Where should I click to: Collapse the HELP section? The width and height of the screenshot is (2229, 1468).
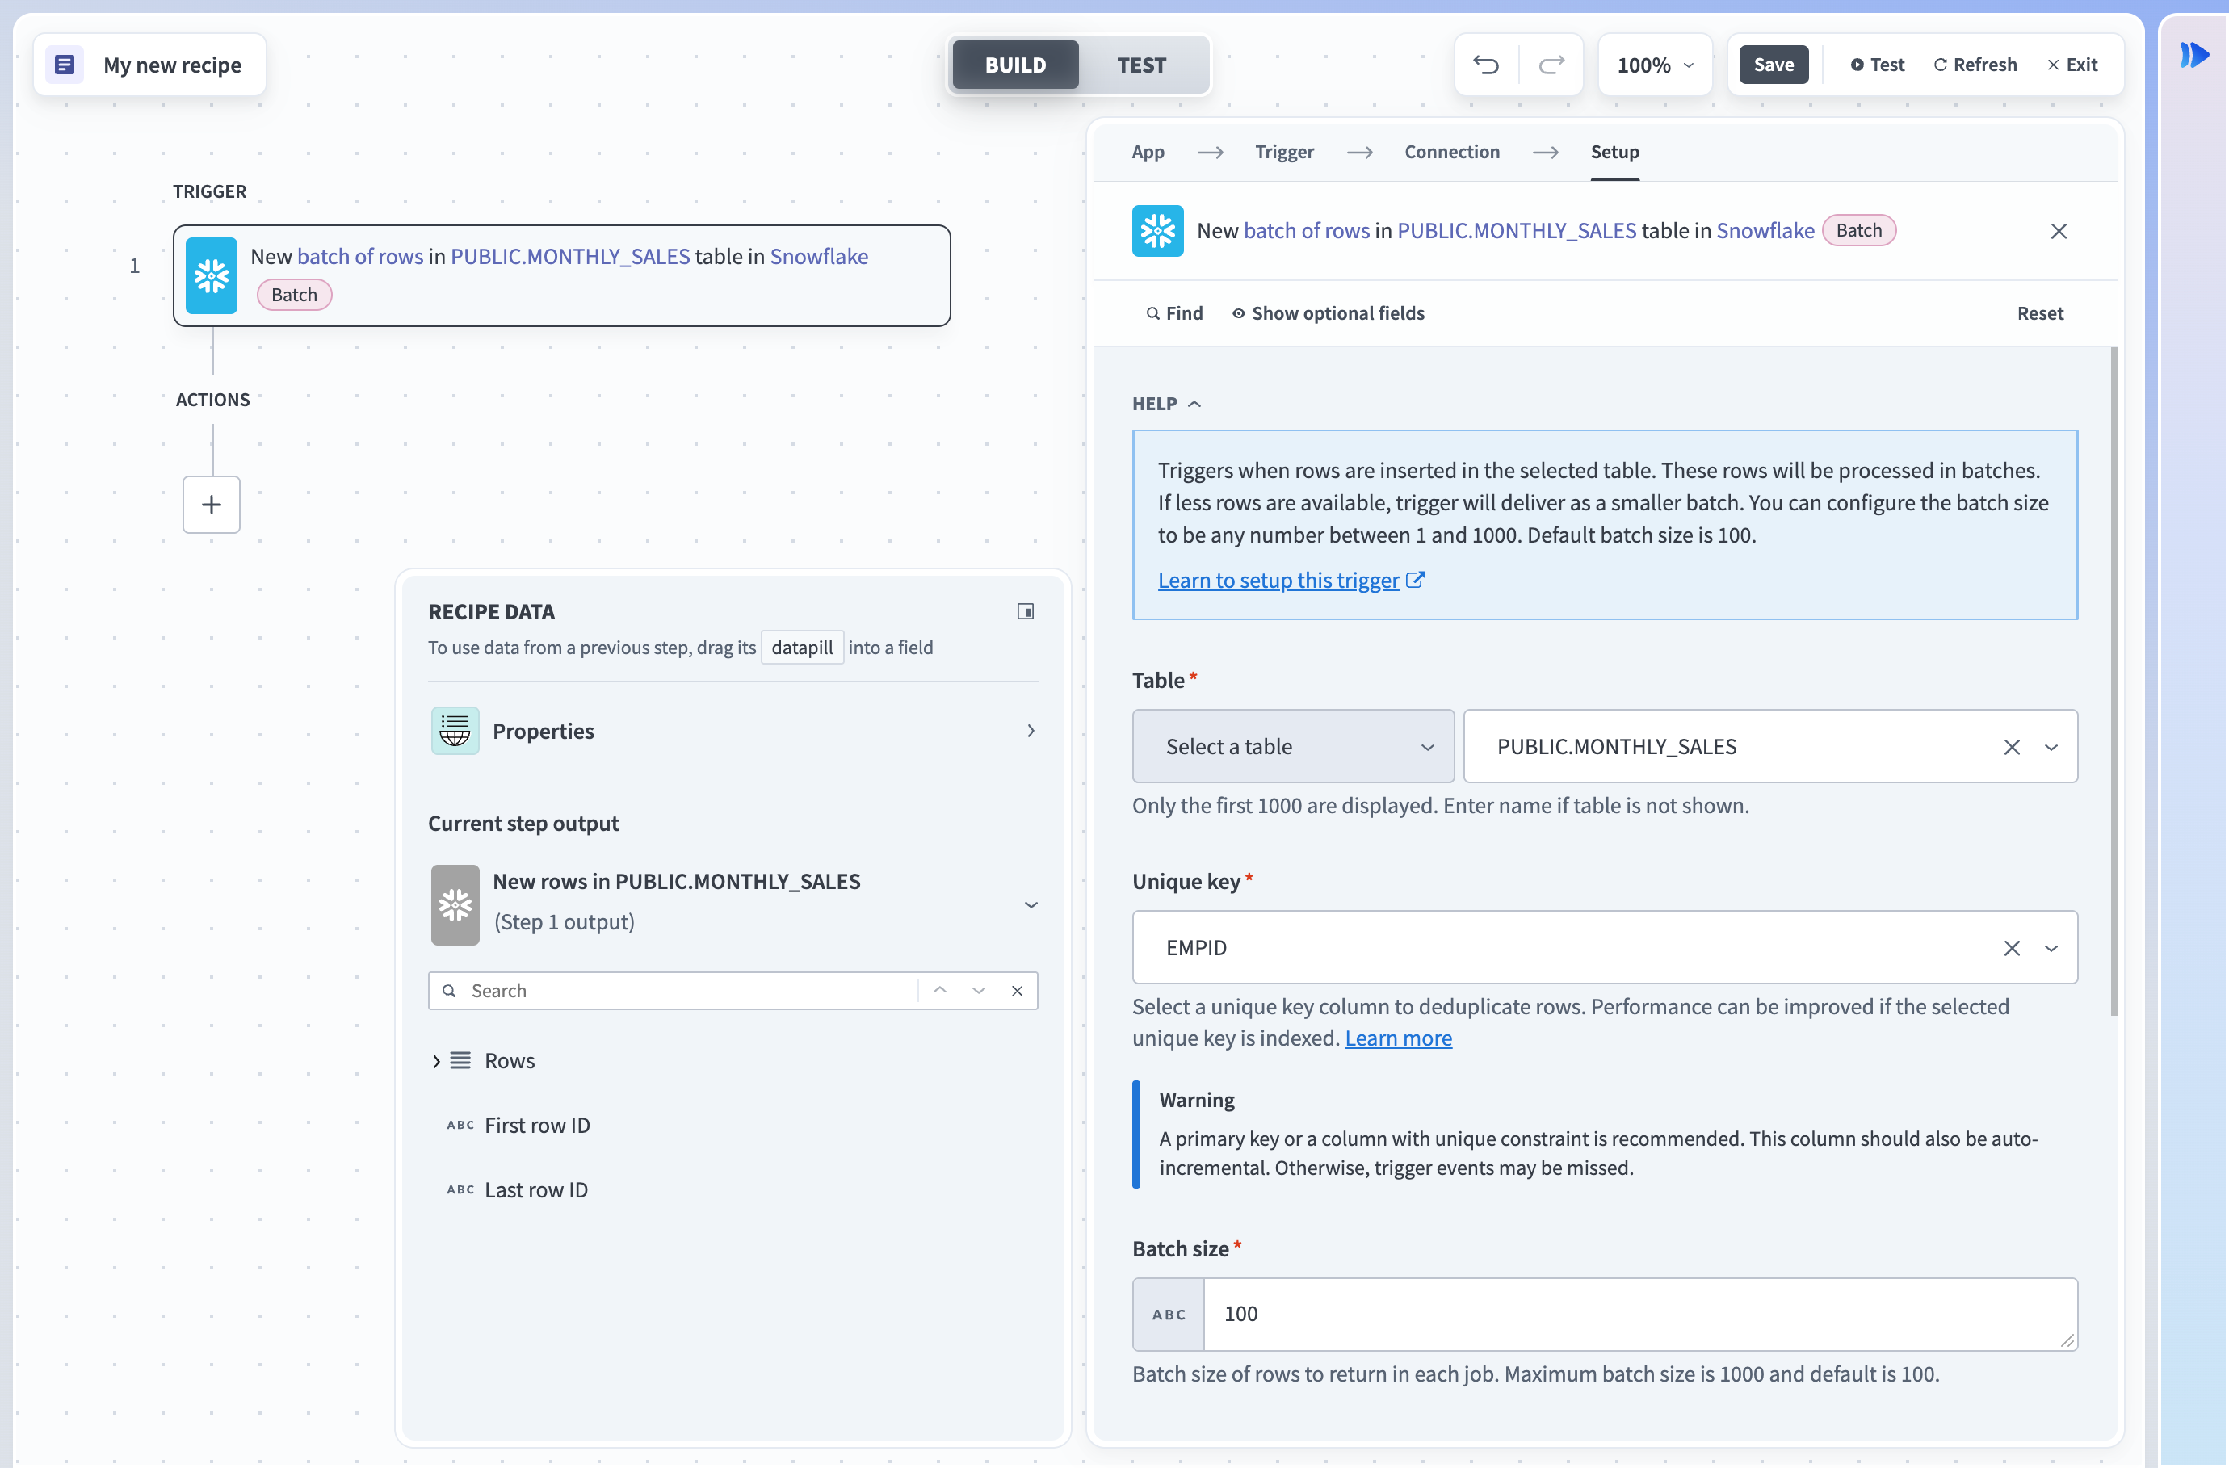(x=1166, y=404)
